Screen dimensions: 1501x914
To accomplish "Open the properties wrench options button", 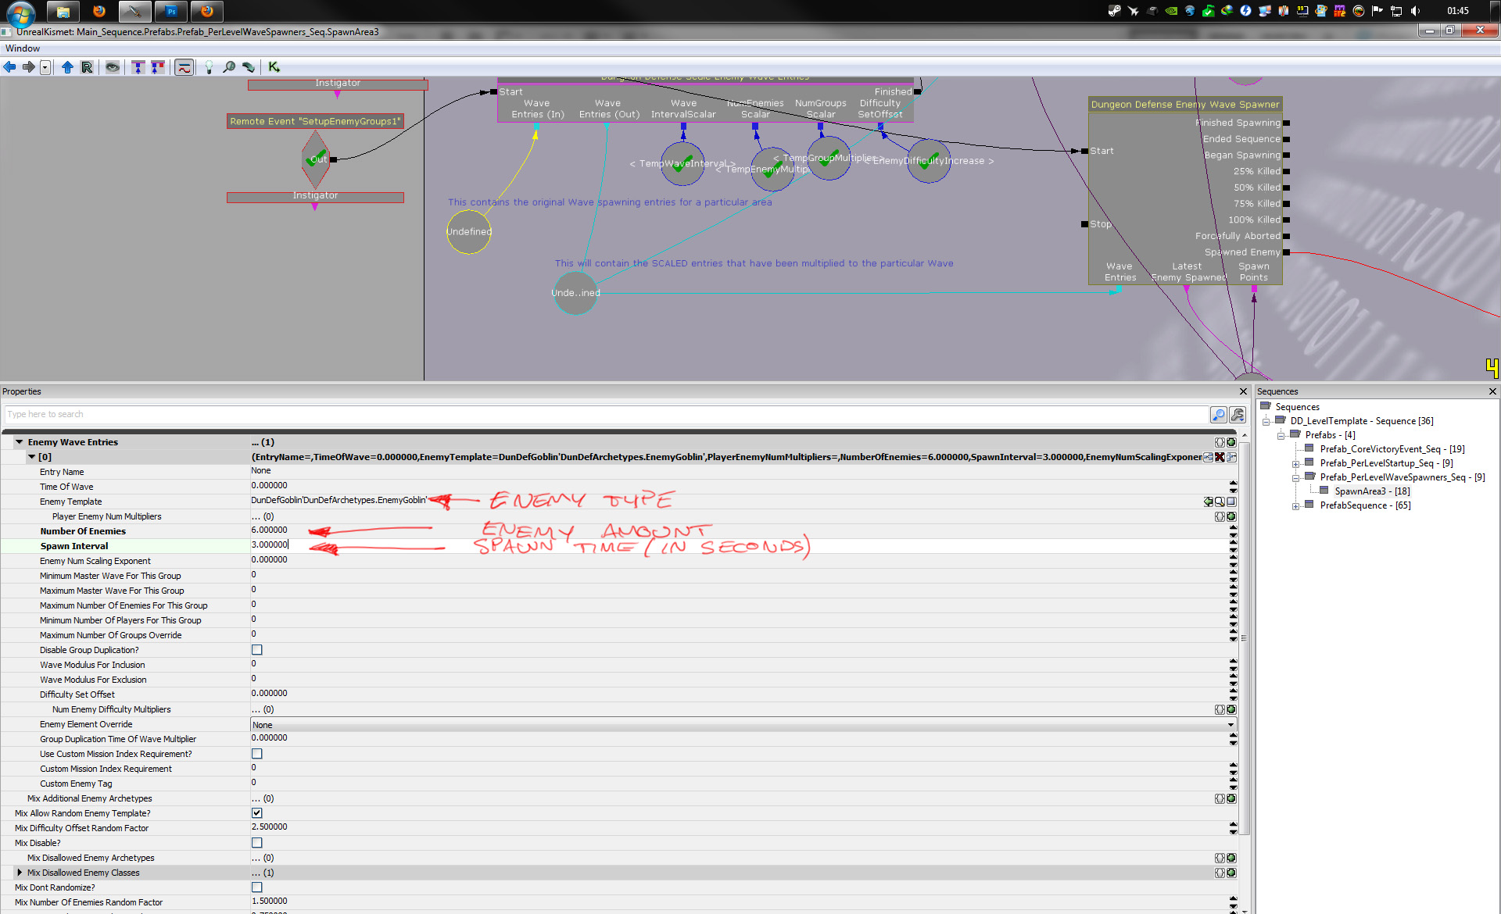I will 1238,415.
